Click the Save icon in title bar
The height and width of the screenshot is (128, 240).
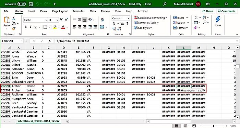[31, 4]
